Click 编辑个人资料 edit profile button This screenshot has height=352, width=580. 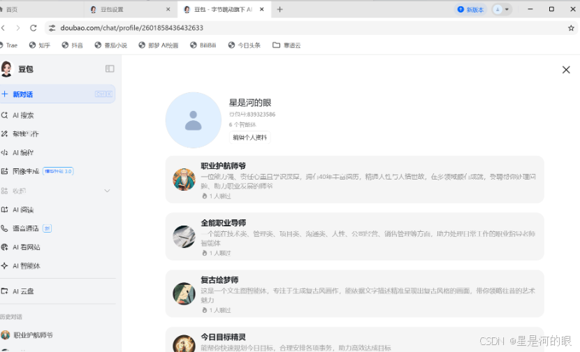249,137
